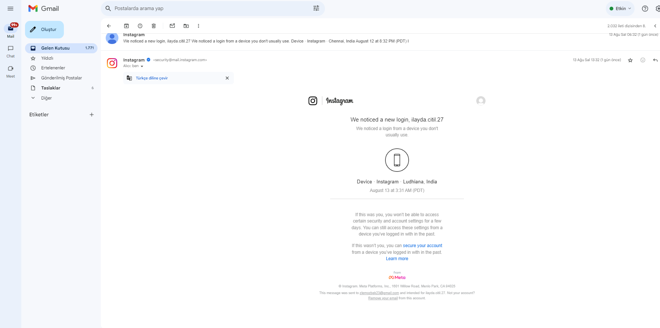Viewport: 660px width, 328px height.
Task: Show search options filter icon
Action: click(316, 9)
